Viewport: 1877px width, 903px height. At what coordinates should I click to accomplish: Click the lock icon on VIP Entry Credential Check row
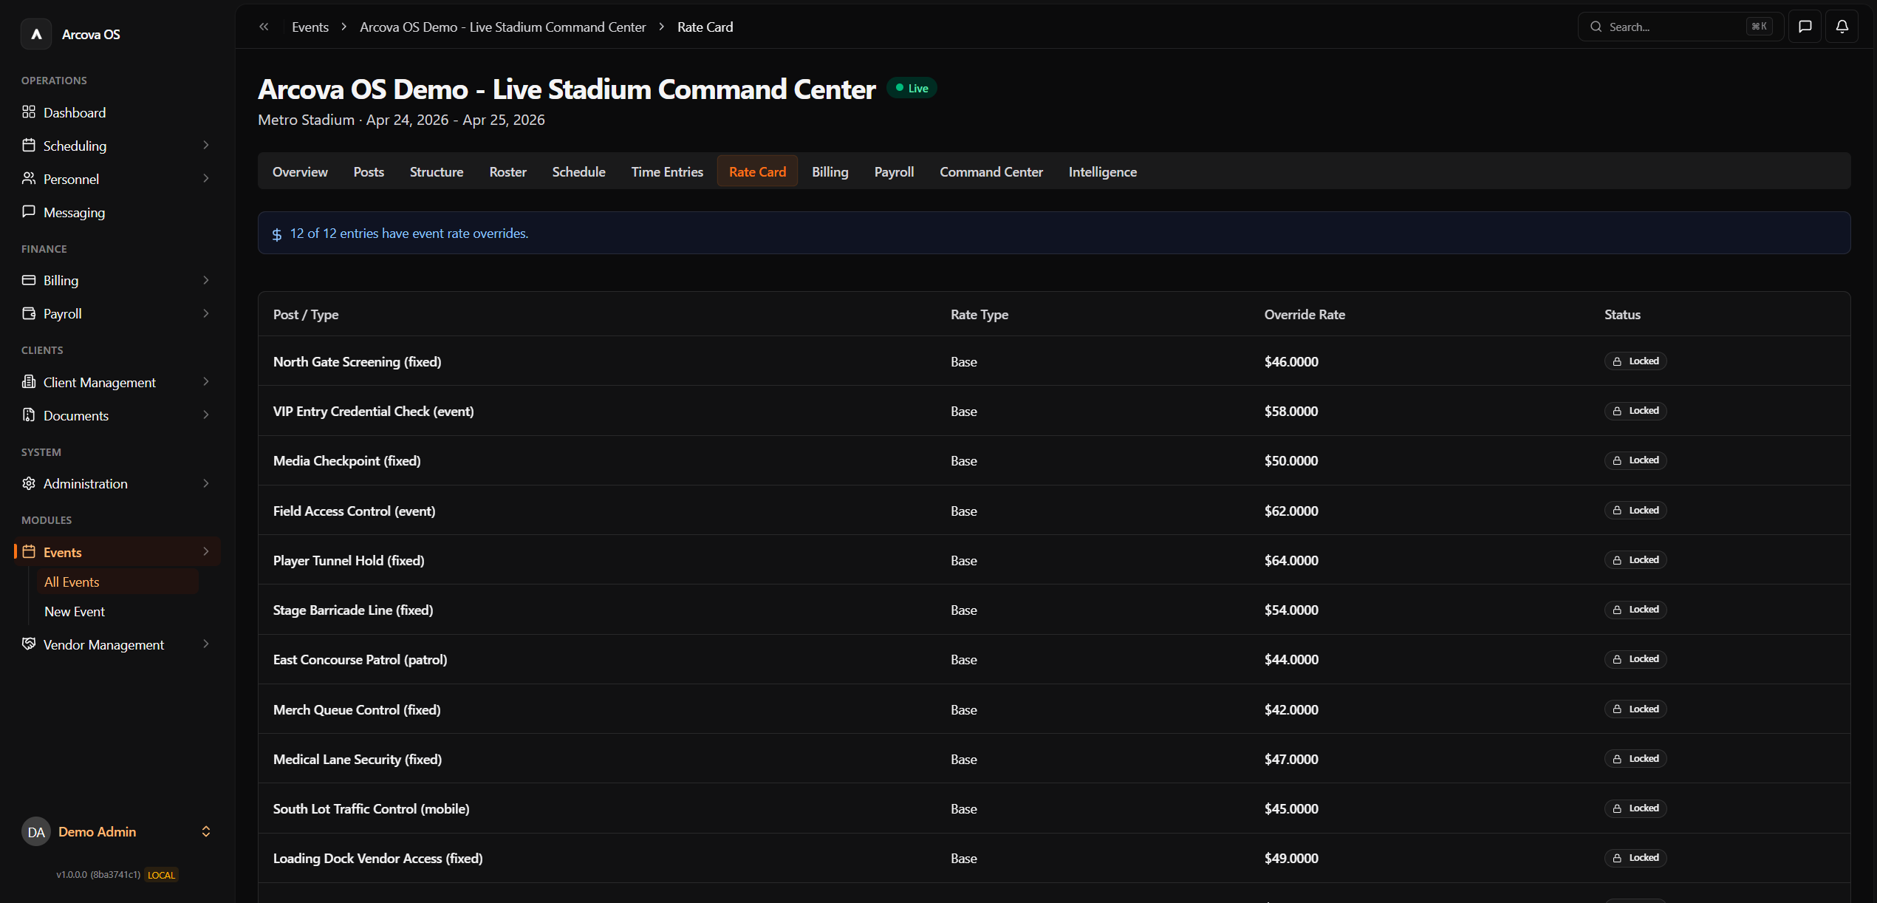point(1617,411)
